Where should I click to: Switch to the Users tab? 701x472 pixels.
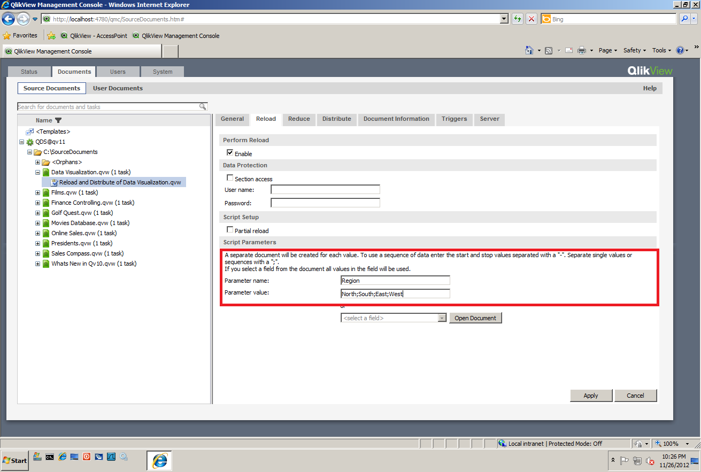118,72
